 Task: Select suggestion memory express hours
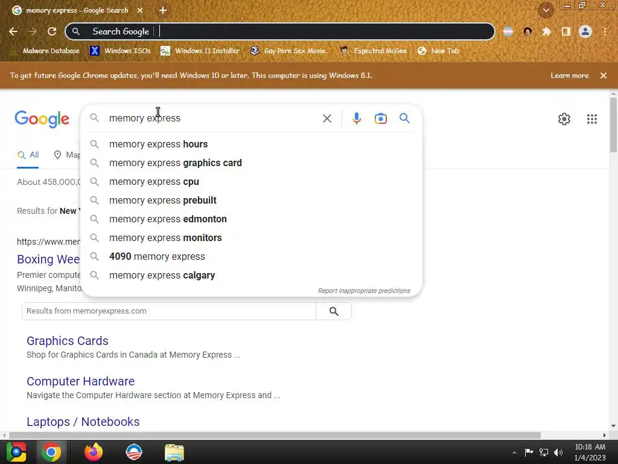click(252, 144)
